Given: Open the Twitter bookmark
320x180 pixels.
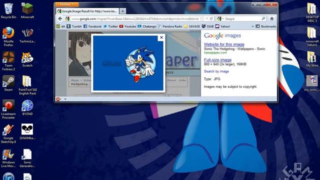Looking at the screenshot, I should [110, 26].
